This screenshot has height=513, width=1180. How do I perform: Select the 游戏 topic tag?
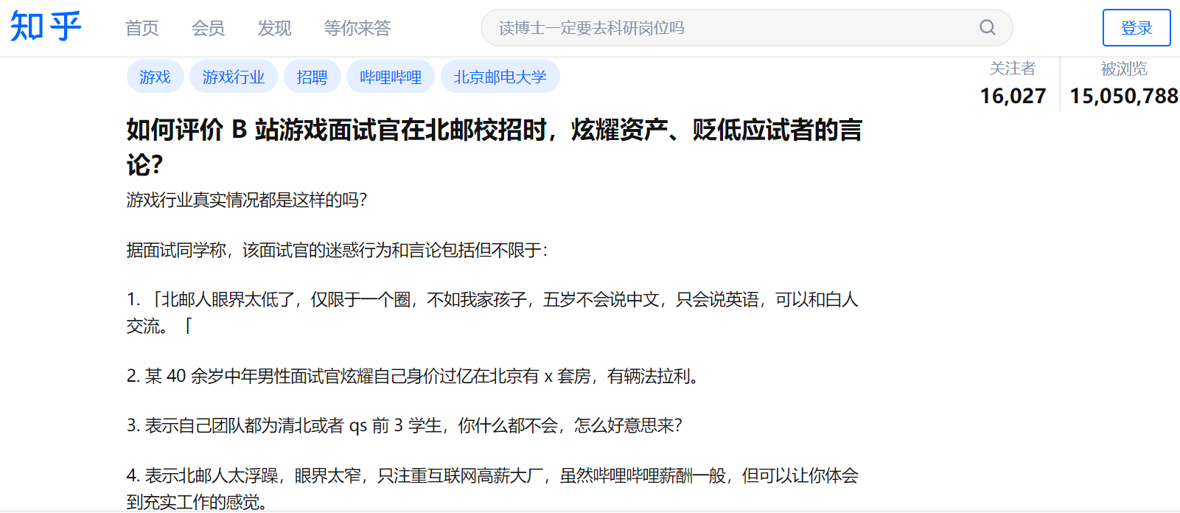pos(155,77)
